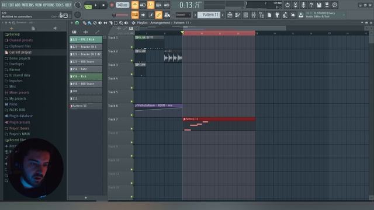Screen dimensions: 374x210
Task: Toggle the countdown before recording
Action: coord(151,5)
